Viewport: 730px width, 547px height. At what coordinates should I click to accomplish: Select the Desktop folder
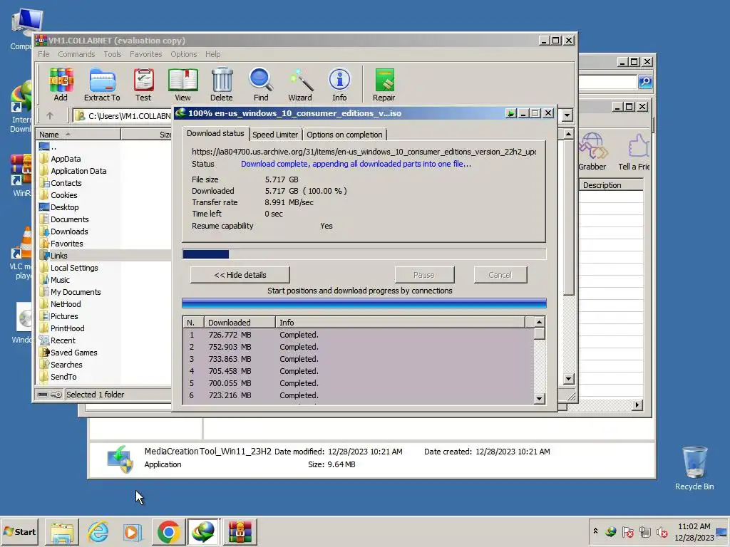65,207
